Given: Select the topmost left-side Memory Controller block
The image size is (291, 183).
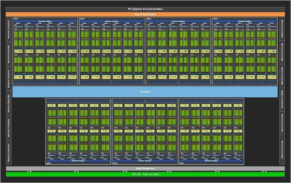Looking at the screenshot, I should pos(9,29).
